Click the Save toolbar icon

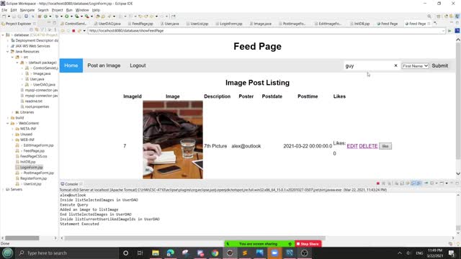(x=14, y=16)
